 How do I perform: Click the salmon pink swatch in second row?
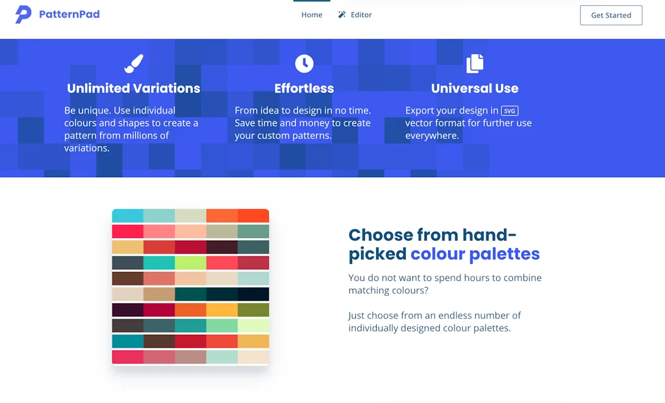159,232
